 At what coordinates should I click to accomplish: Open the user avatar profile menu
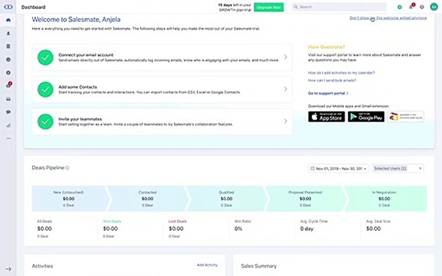pos(434,7)
